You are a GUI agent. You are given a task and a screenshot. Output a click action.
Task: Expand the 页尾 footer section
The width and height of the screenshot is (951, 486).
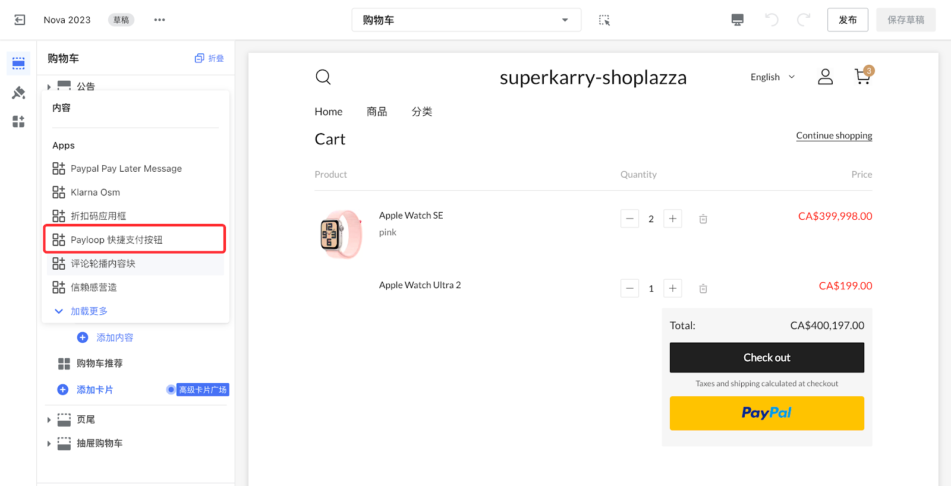coord(49,420)
